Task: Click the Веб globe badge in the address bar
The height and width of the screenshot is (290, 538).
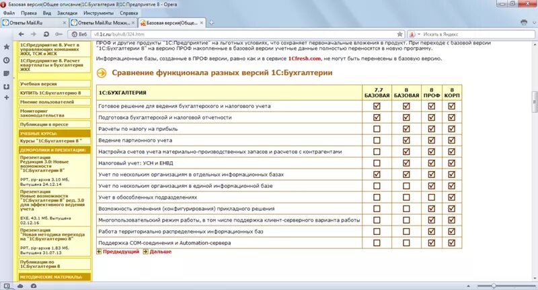Action: tap(79, 34)
